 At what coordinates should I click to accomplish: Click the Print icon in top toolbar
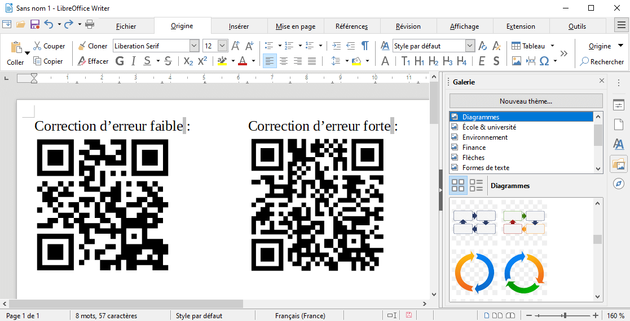(90, 24)
